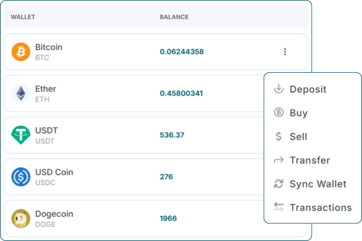Select Transfer in the wallet menu

tap(310, 160)
